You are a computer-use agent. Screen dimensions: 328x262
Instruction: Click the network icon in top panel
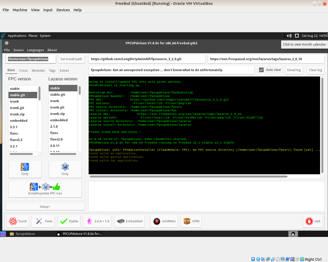tap(297, 36)
